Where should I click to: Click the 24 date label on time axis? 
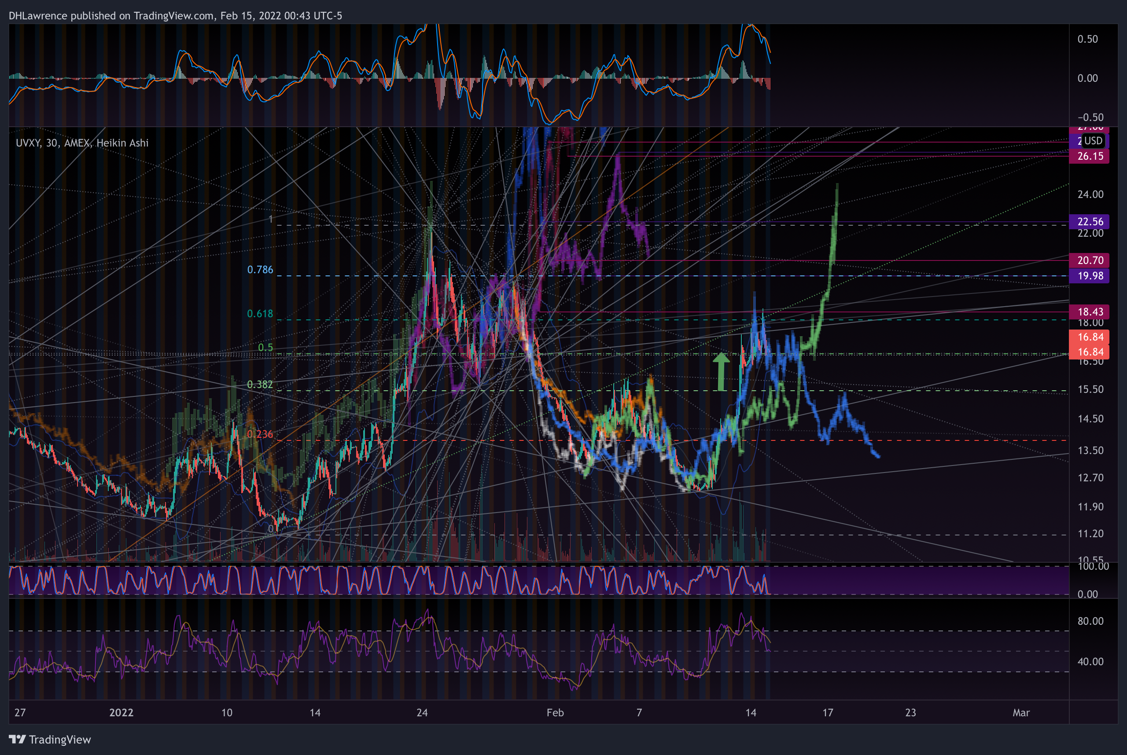tap(422, 713)
